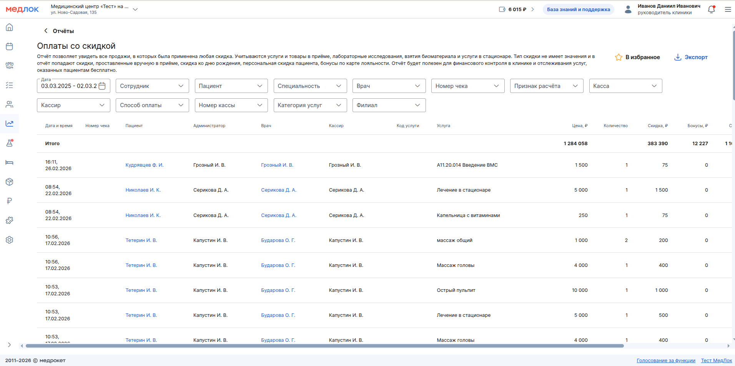
Task: Export the discount payments report
Action: pos(691,57)
